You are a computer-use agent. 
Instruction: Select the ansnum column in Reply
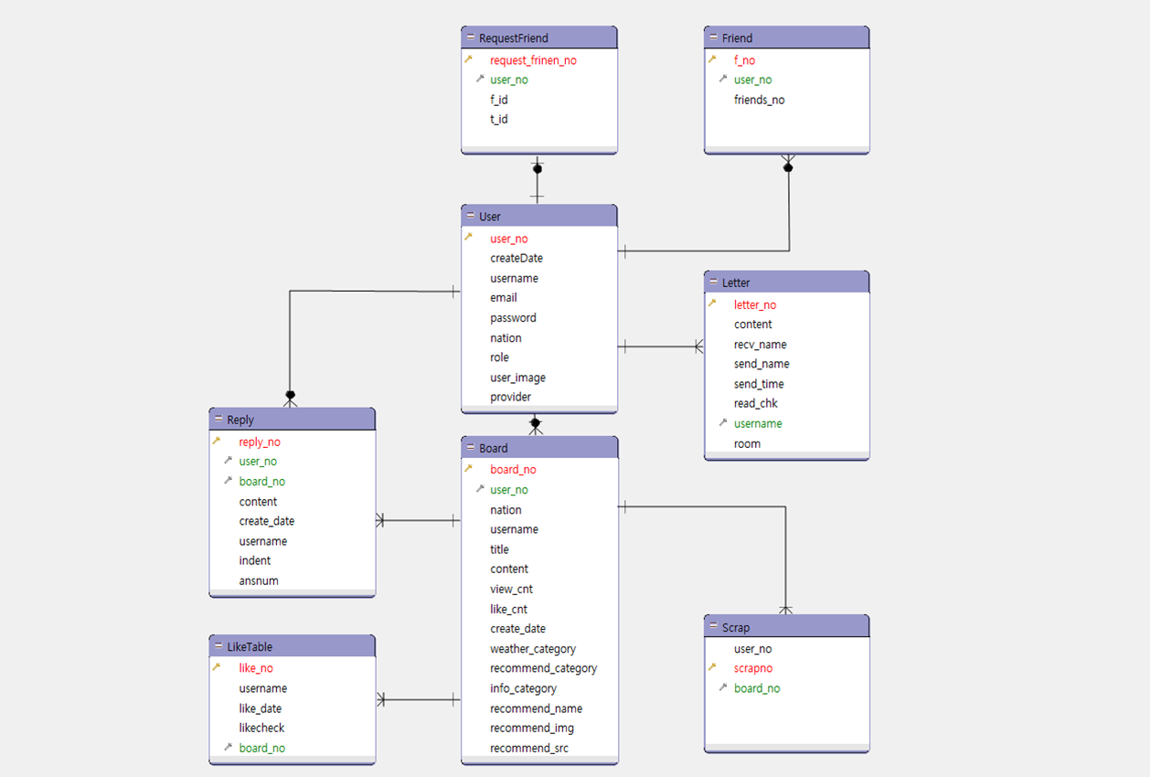259,580
